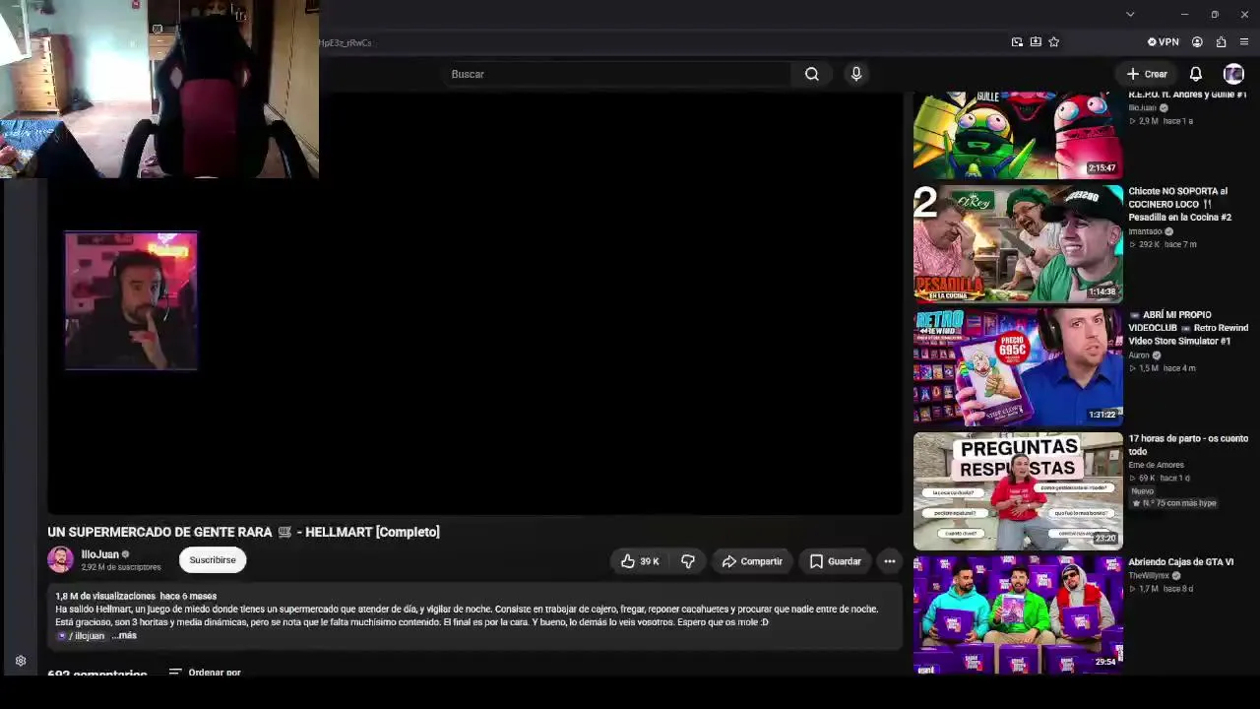
Task: Click the Compartir share button
Action: coord(752,561)
